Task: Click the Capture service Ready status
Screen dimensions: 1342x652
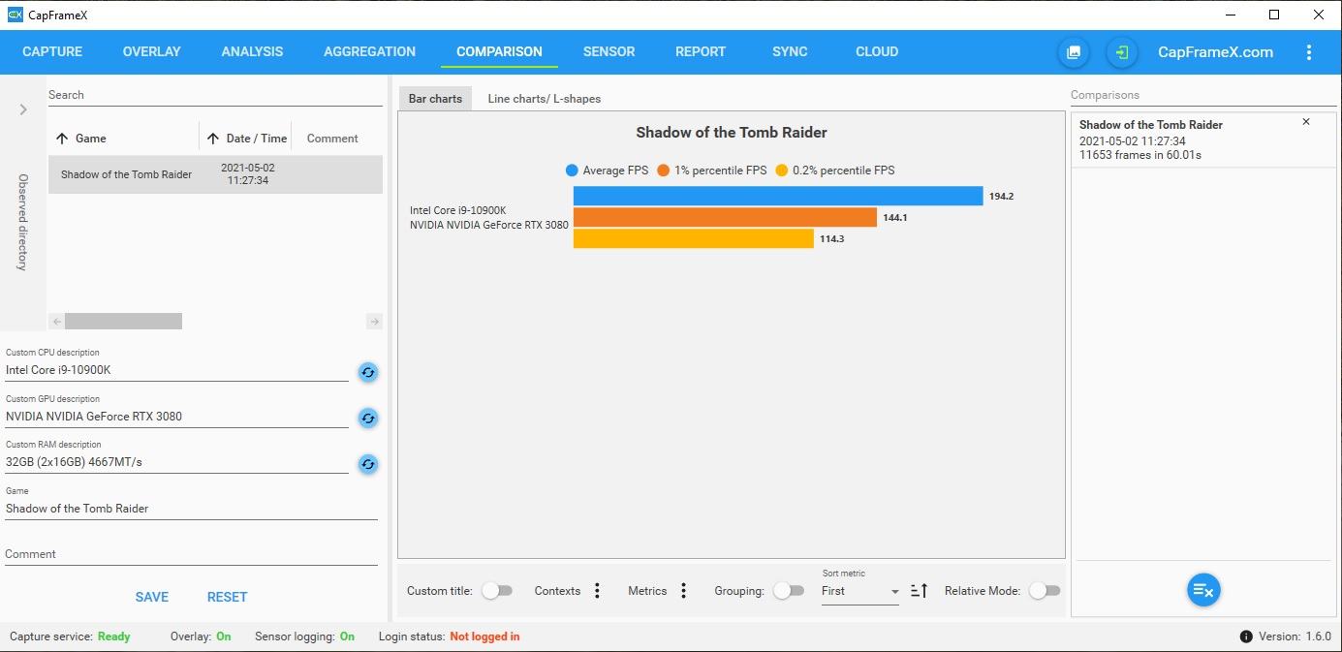Action: 114,636
